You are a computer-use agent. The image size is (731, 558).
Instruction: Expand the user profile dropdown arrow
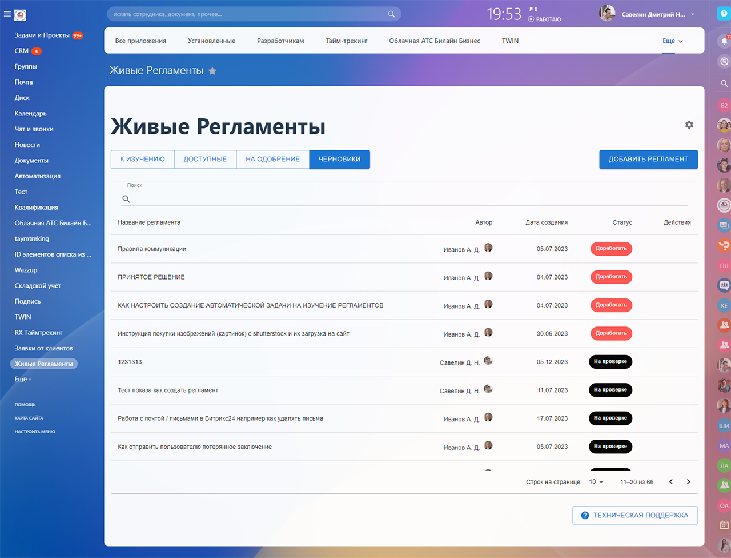(693, 14)
